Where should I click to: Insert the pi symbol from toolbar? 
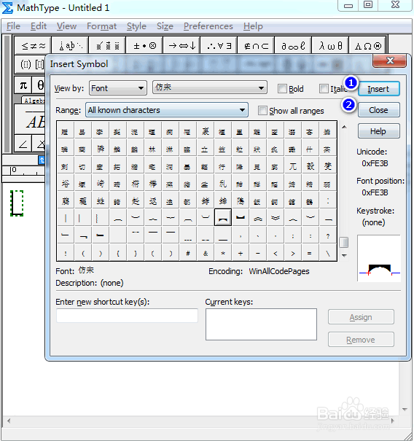[x=23, y=85]
